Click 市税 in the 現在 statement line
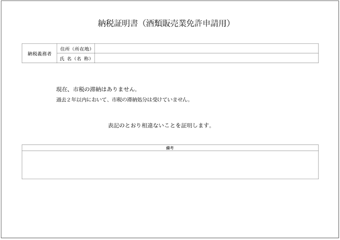Image resolution: width=340 pixels, height=240 pixels. click(x=79, y=90)
